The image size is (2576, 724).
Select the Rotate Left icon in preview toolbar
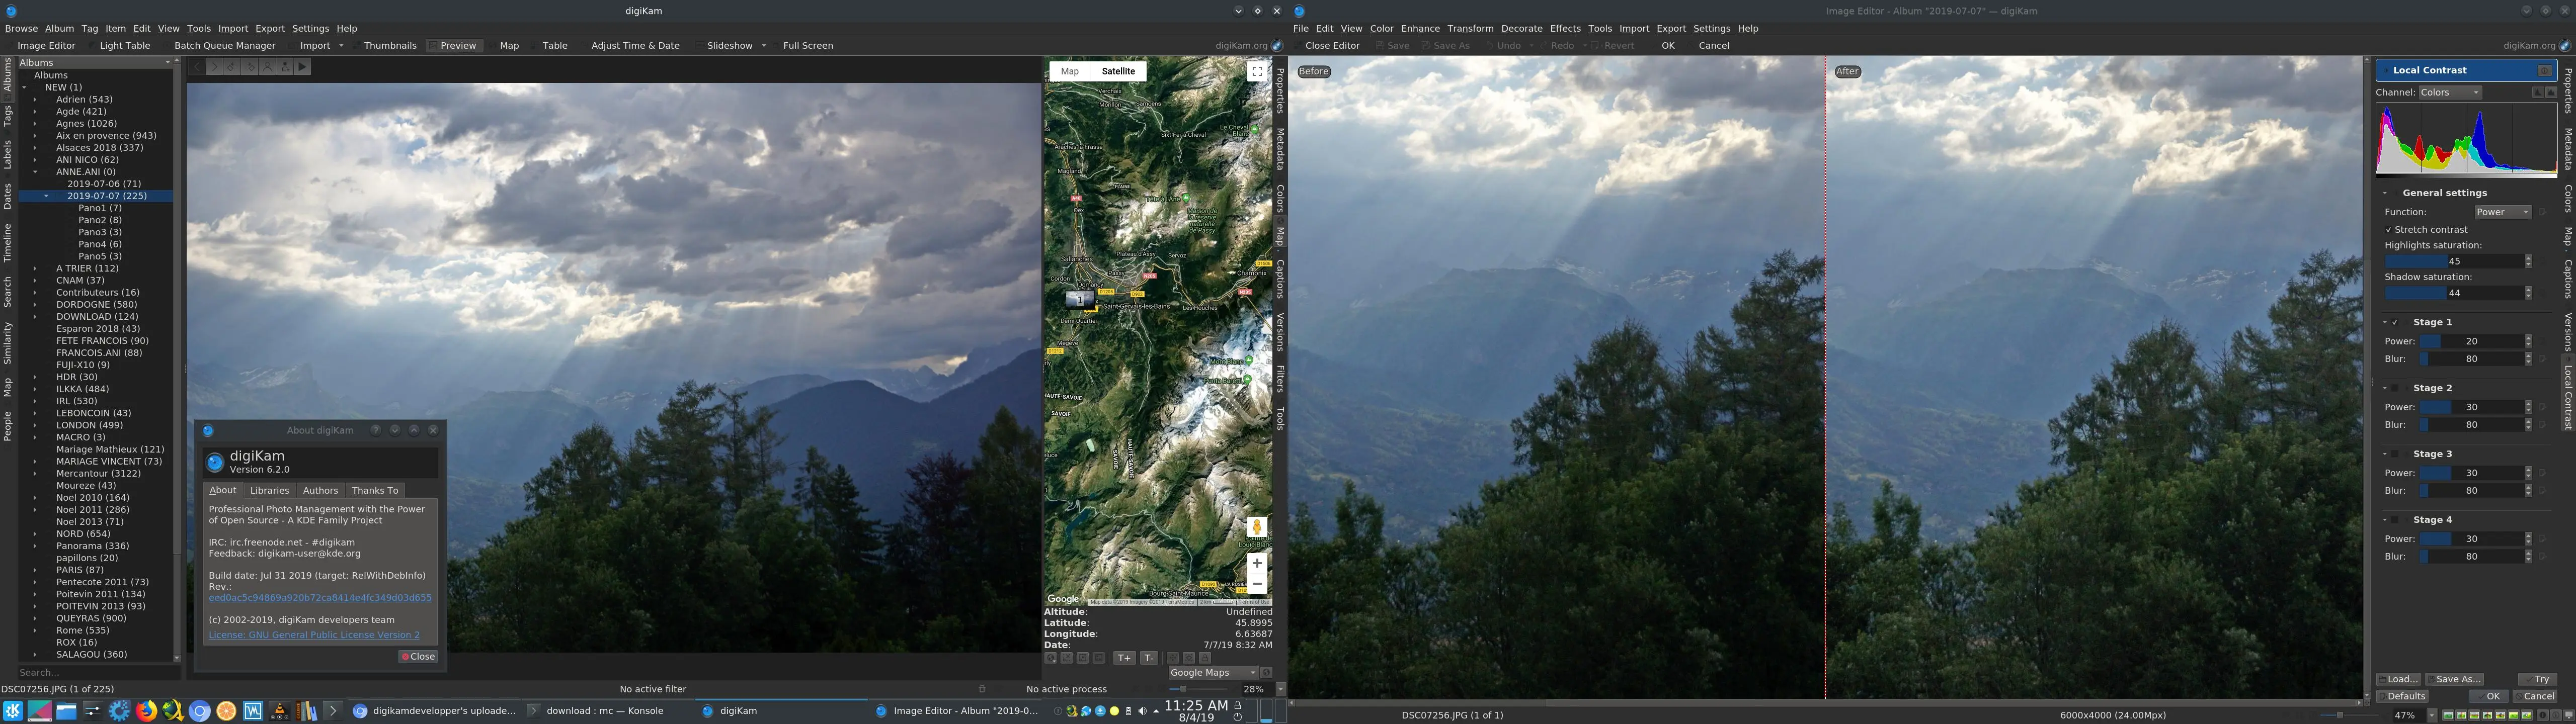click(x=231, y=67)
